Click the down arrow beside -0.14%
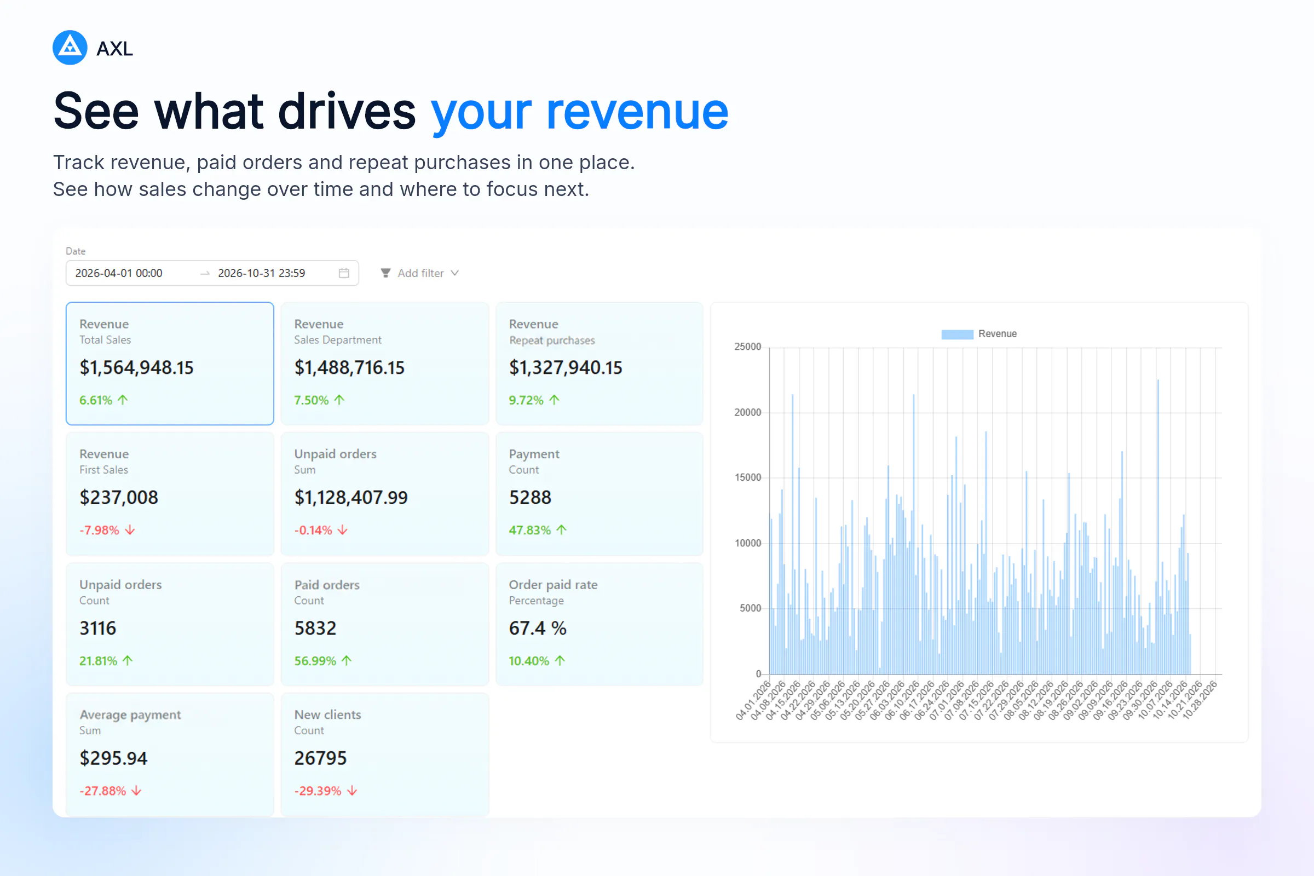Viewport: 1314px width, 876px height. coord(343,530)
